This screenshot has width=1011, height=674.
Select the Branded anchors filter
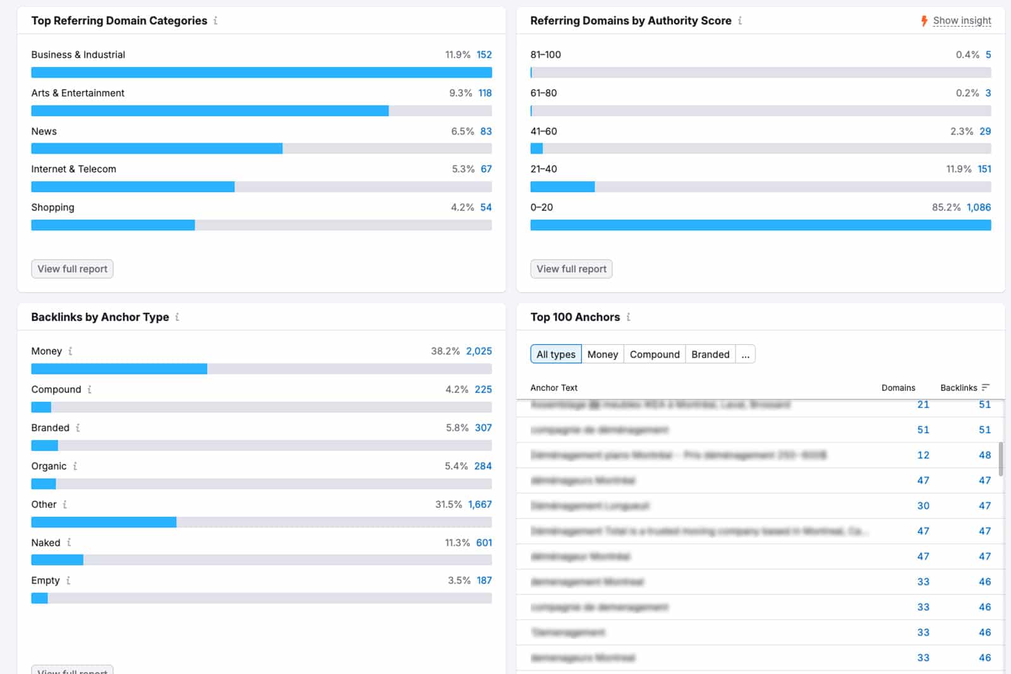point(710,354)
